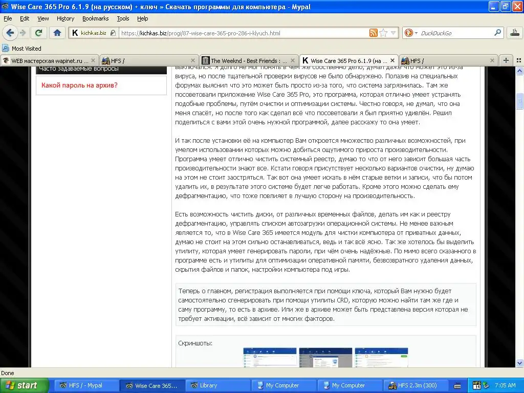Switch to HFS 2.3m (300) taskbar item
This screenshot has height=393, width=524.
416,386
